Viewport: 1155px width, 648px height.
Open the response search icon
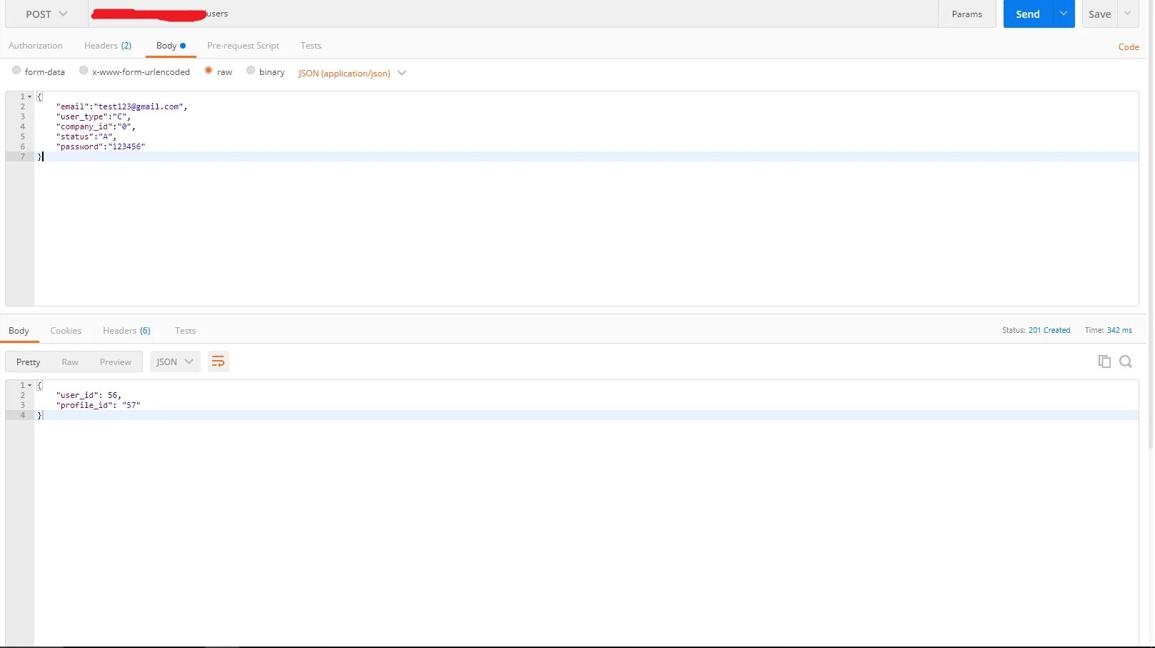tap(1126, 362)
